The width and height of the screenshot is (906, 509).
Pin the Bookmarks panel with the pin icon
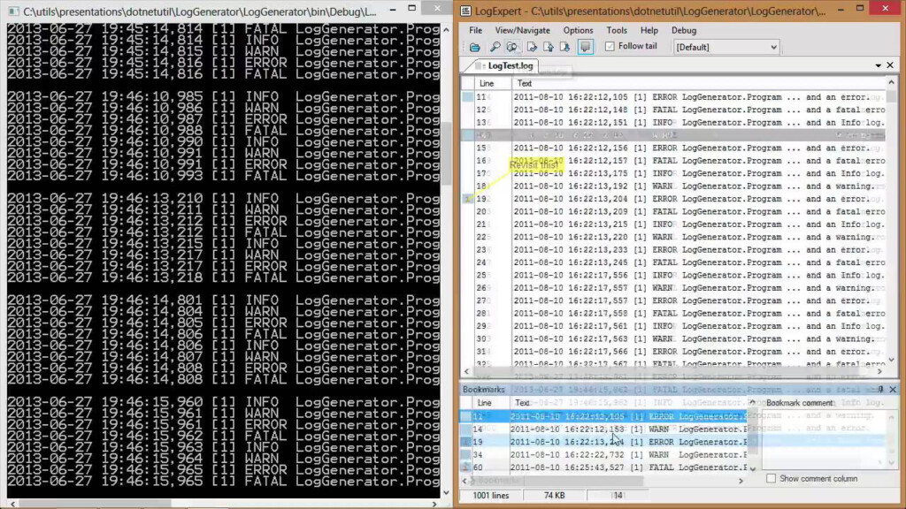pyautogui.click(x=880, y=390)
